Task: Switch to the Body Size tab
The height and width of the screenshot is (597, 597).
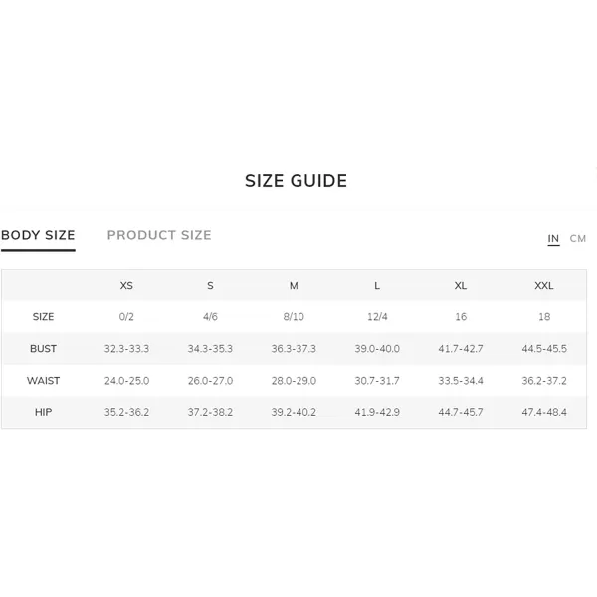Action: pyautogui.click(x=38, y=235)
